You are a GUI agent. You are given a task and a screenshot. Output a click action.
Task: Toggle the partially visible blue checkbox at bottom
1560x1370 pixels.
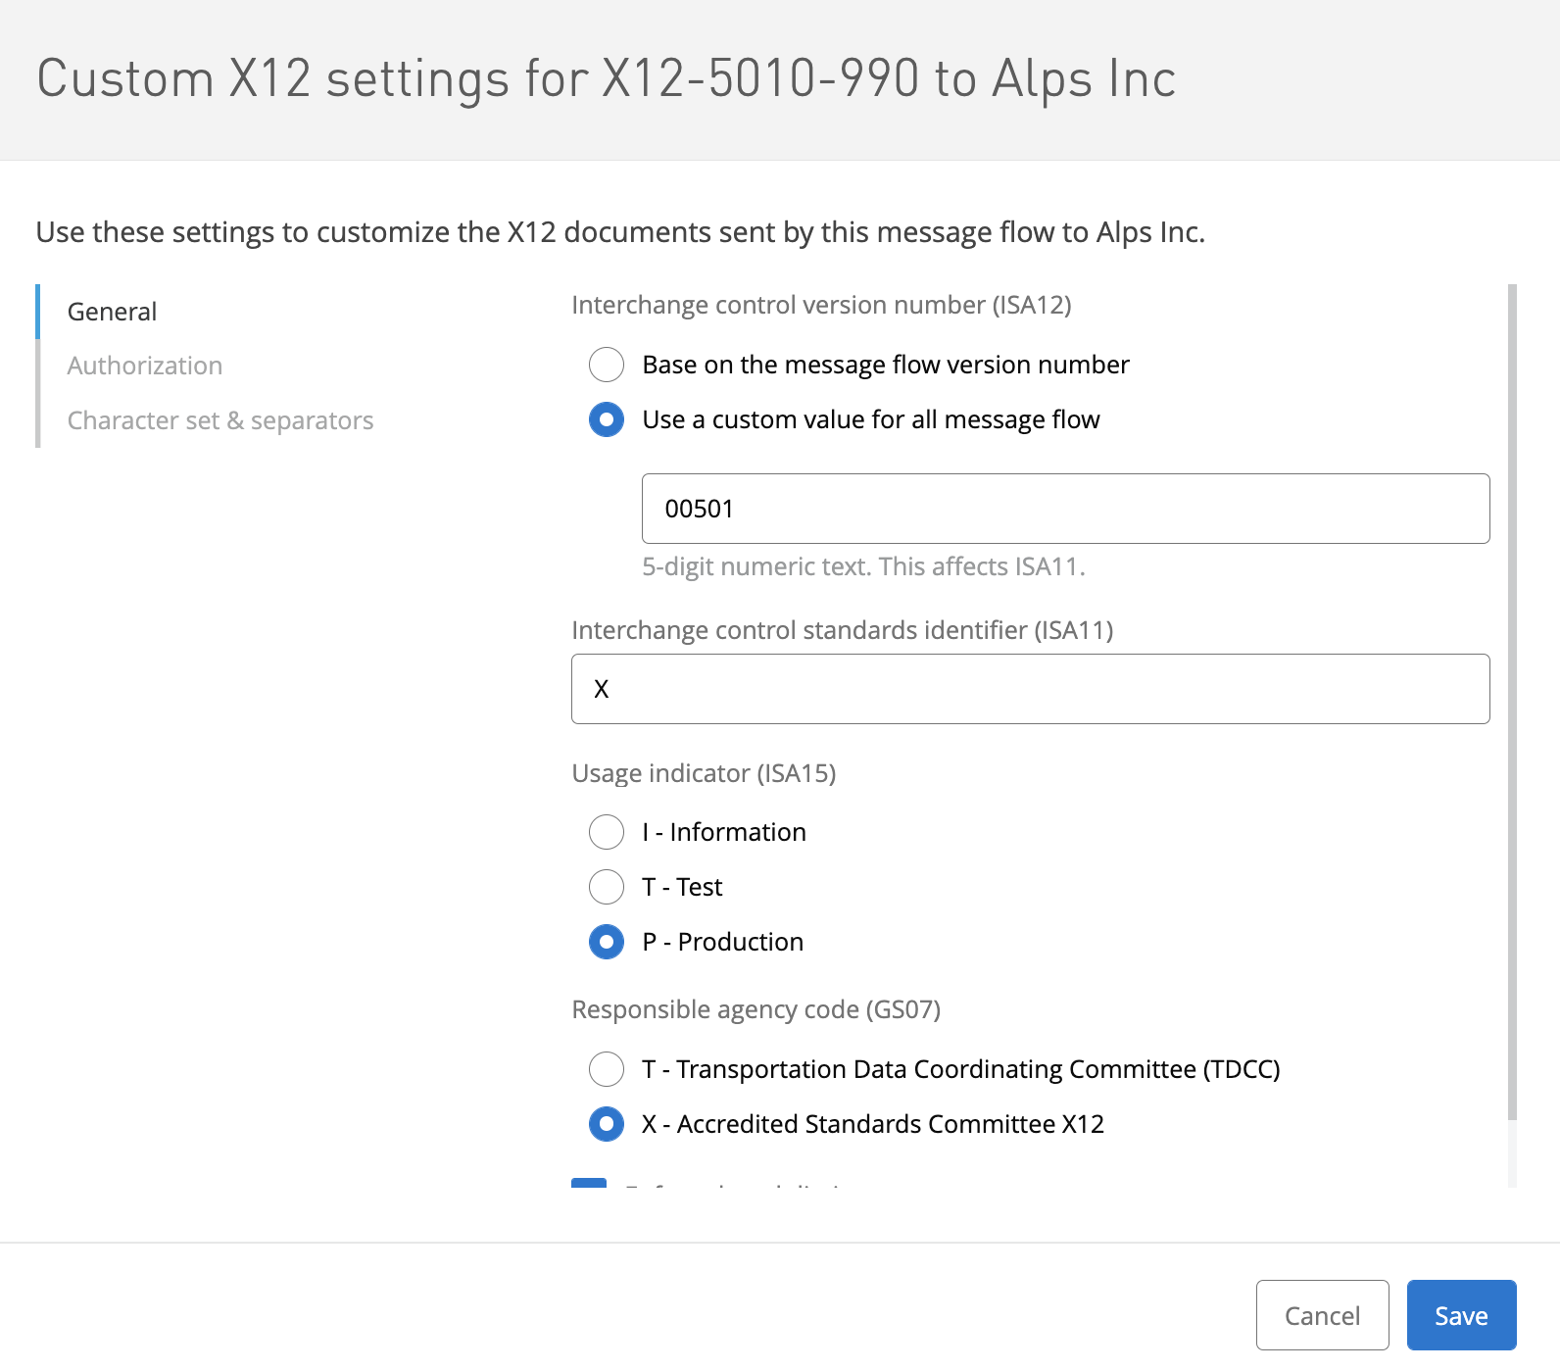coord(589,1183)
